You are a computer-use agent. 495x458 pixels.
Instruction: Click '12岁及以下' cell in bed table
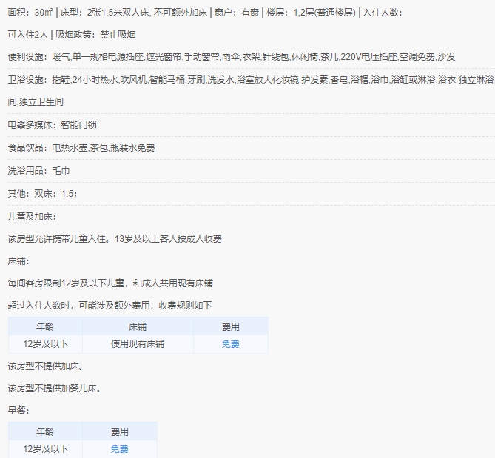(45, 344)
